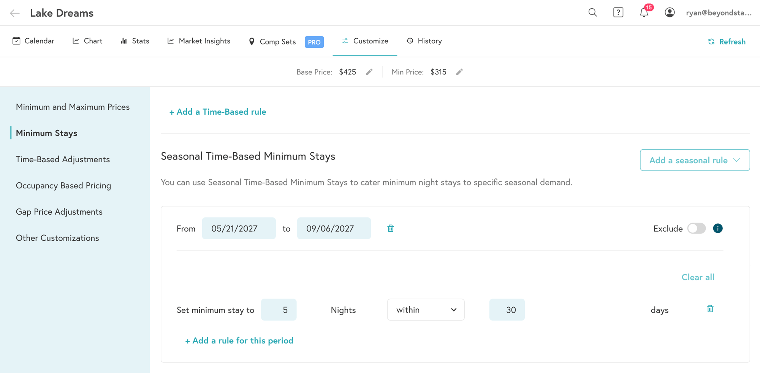
Task: Open Gap Price Adjustments in sidebar
Action: (59, 212)
